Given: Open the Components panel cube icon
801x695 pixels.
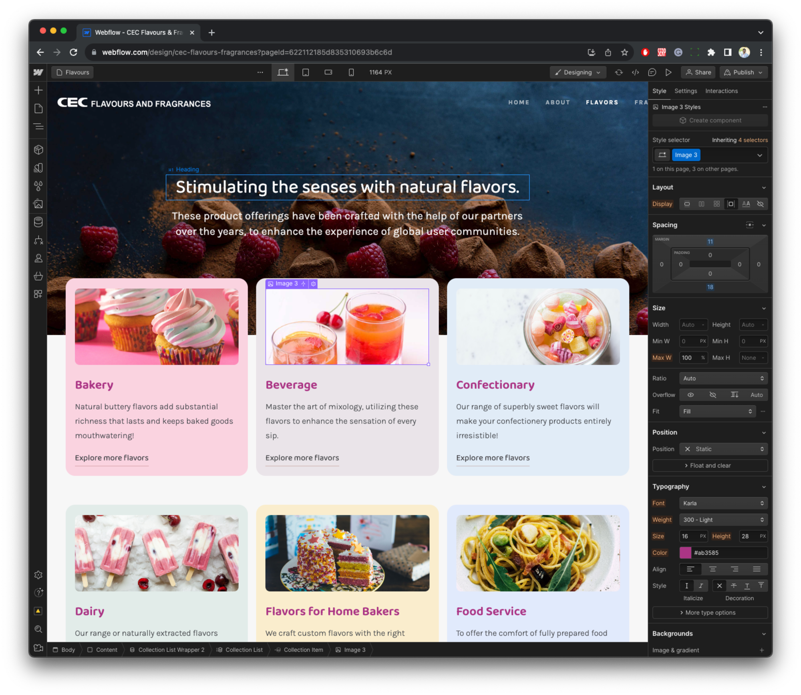Looking at the screenshot, I should [x=38, y=150].
